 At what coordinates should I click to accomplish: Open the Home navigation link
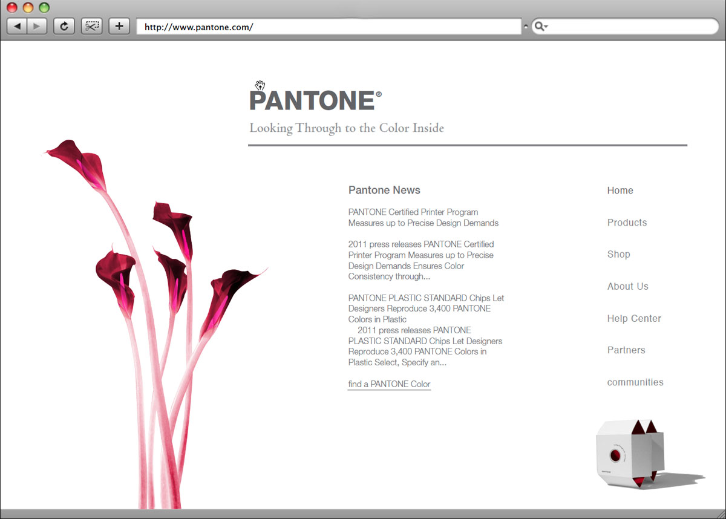click(620, 191)
